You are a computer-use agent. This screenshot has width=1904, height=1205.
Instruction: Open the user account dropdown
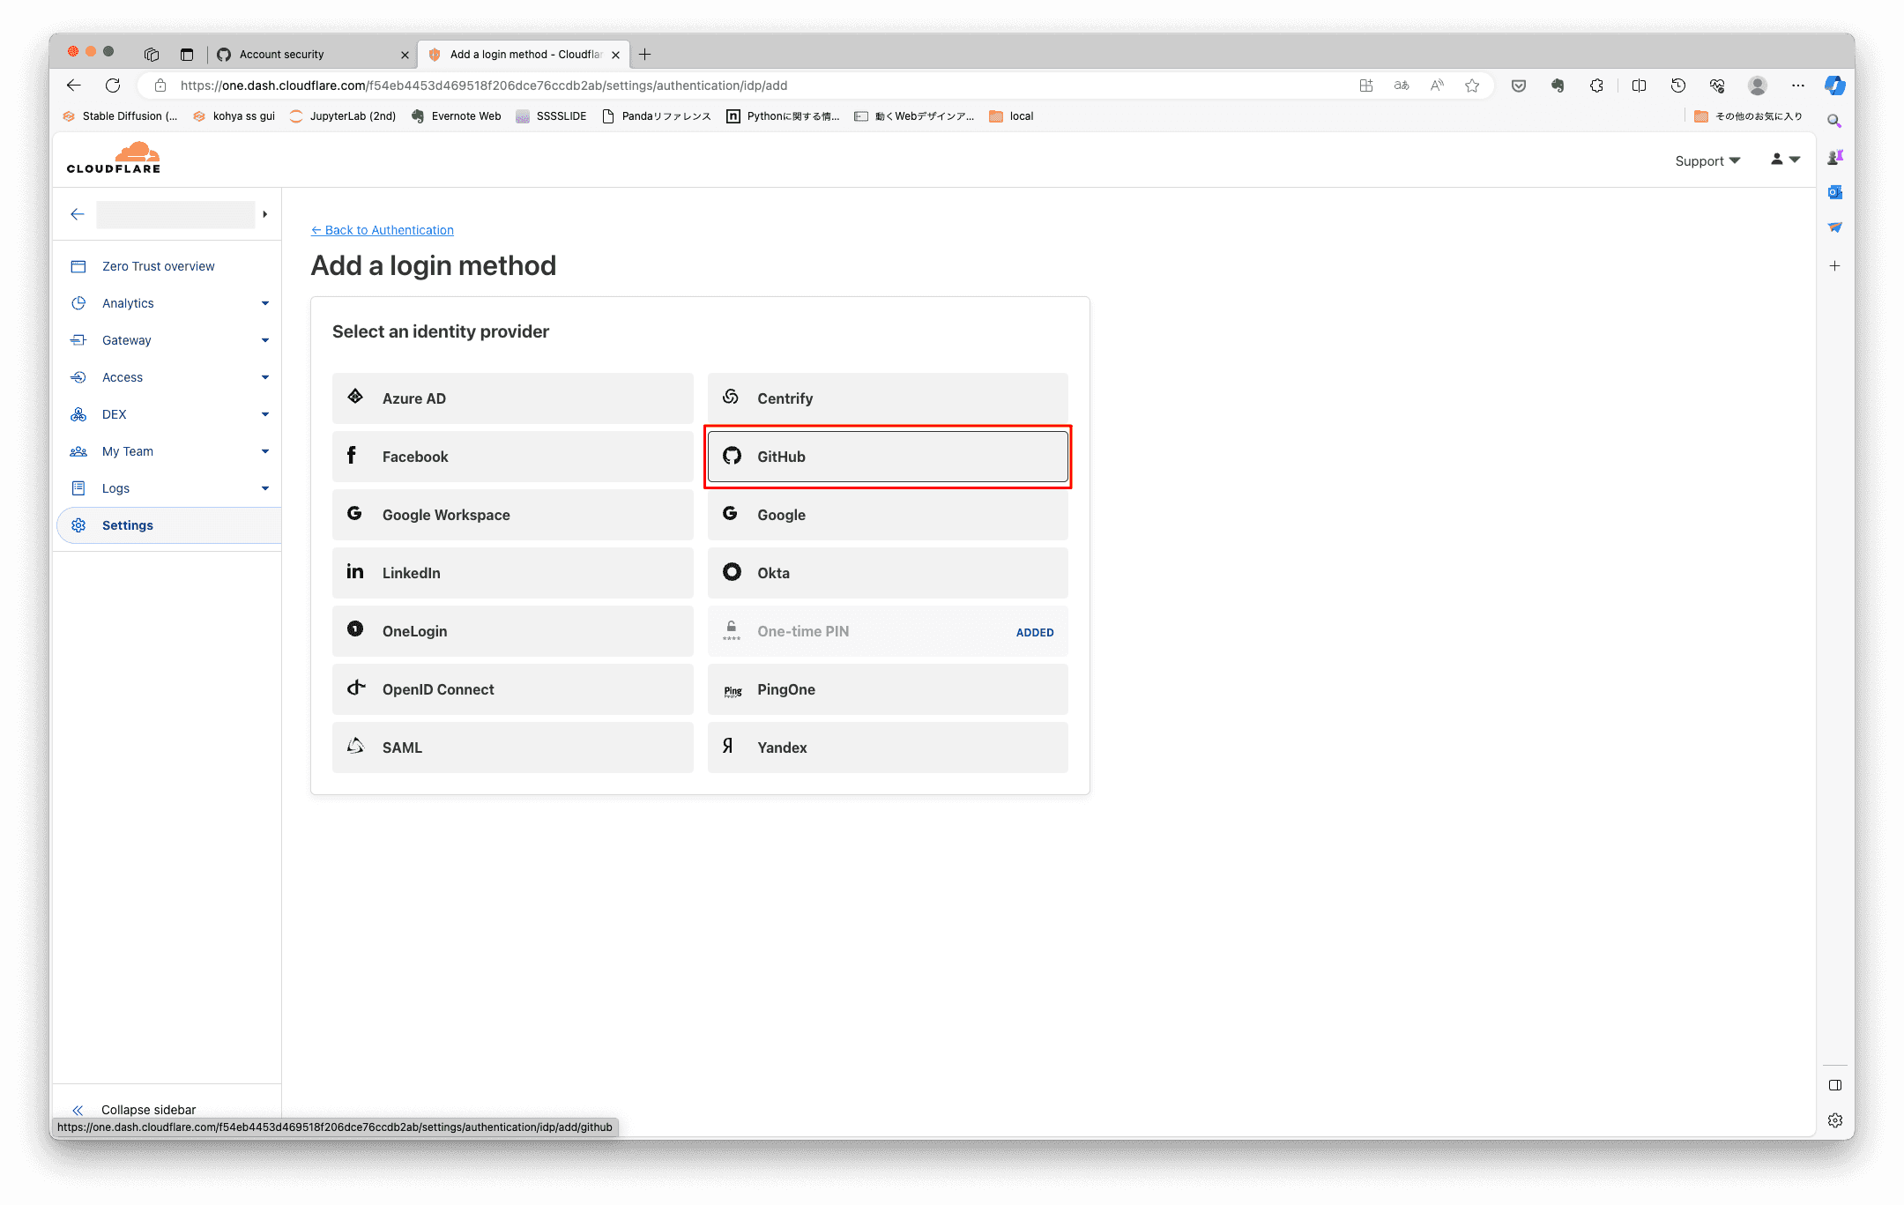[1785, 160]
